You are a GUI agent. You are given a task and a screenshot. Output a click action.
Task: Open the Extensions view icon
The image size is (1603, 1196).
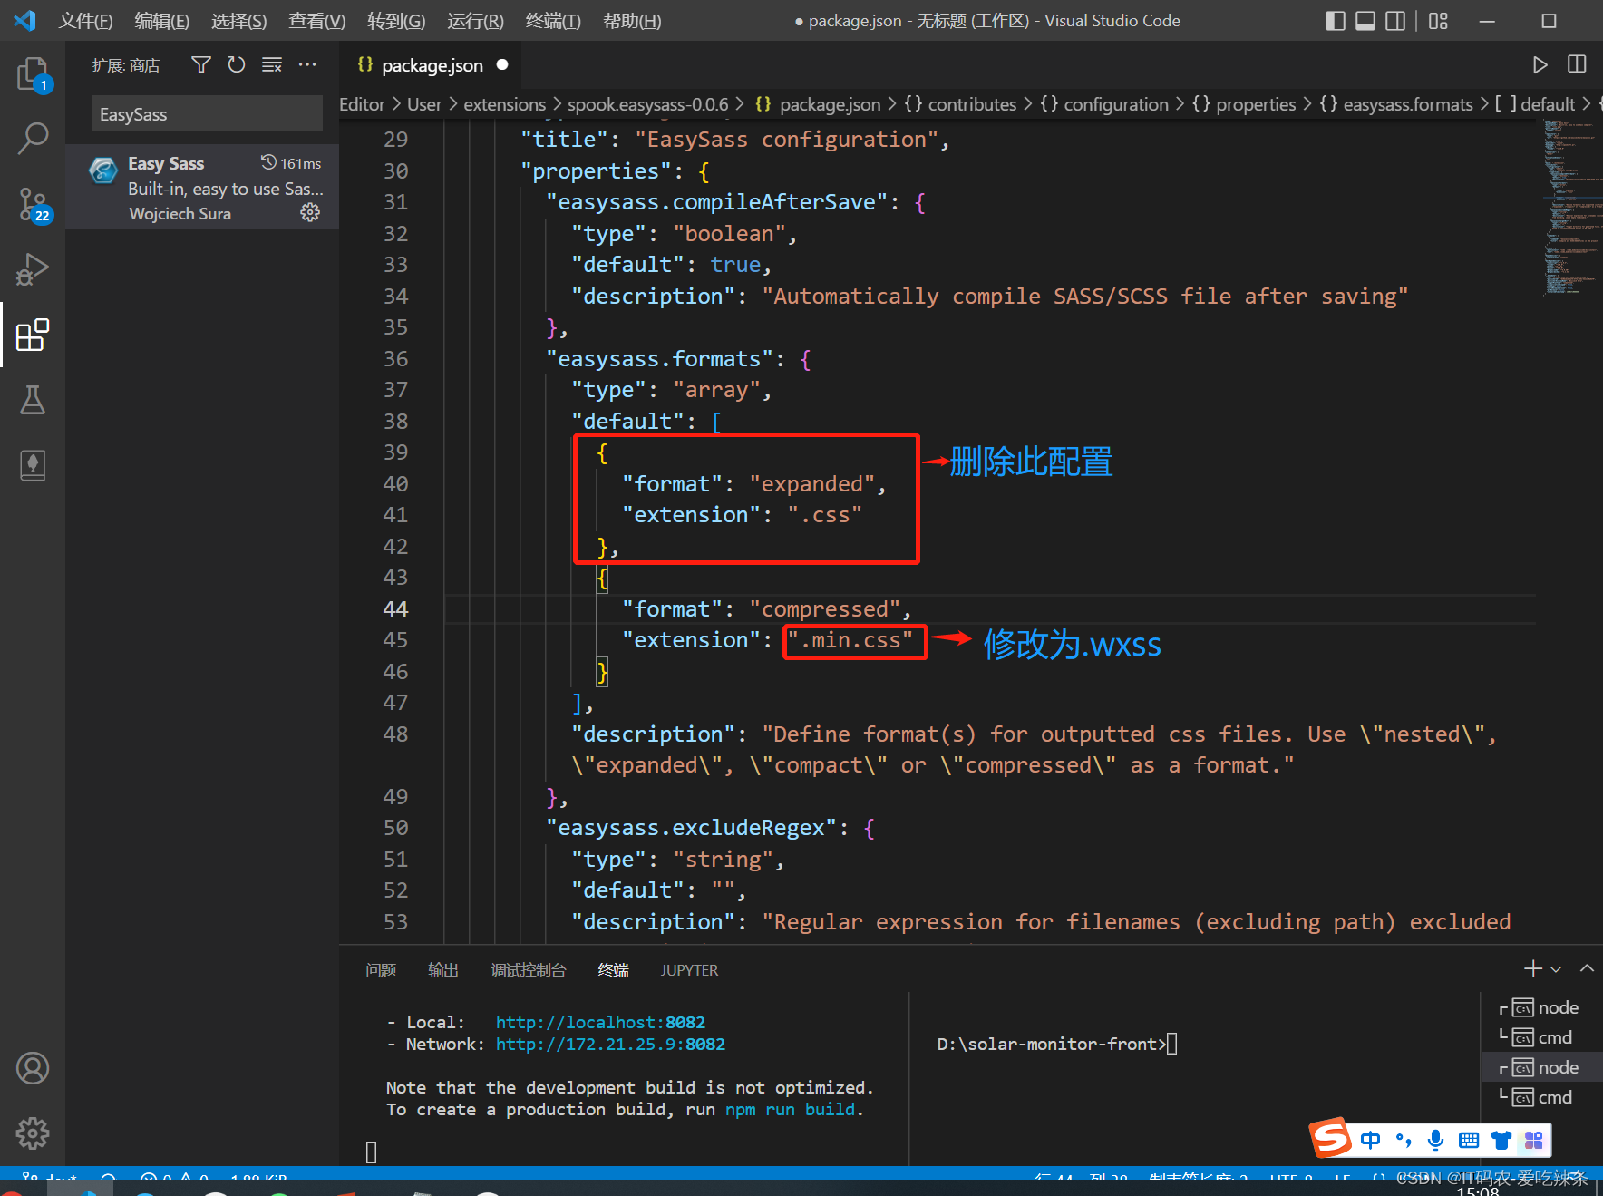[33, 335]
